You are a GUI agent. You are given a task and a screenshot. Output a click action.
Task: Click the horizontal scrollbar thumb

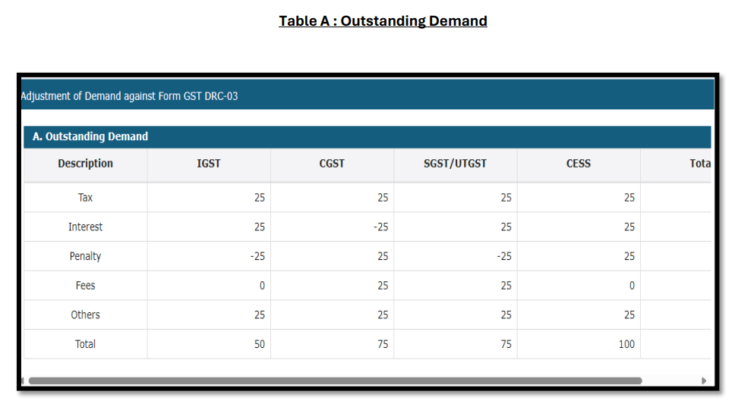point(334,380)
